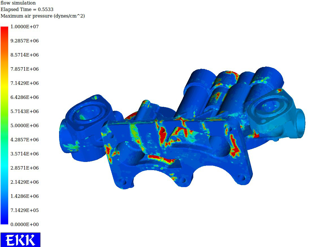This screenshot has height=247, width=321.
Task: Click the 9.2857E+06 legend value
Action: (25, 41)
